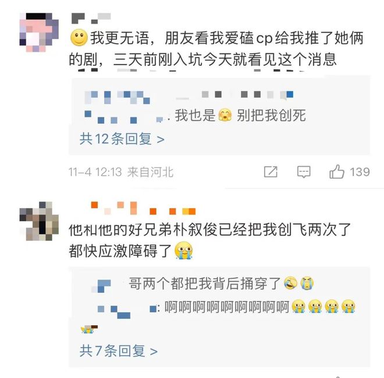Tap the shocked emoji after 我也是
The height and width of the screenshot is (378, 384).
tap(225, 116)
